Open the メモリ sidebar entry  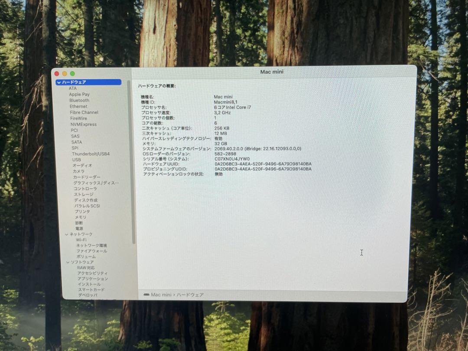click(81, 217)
